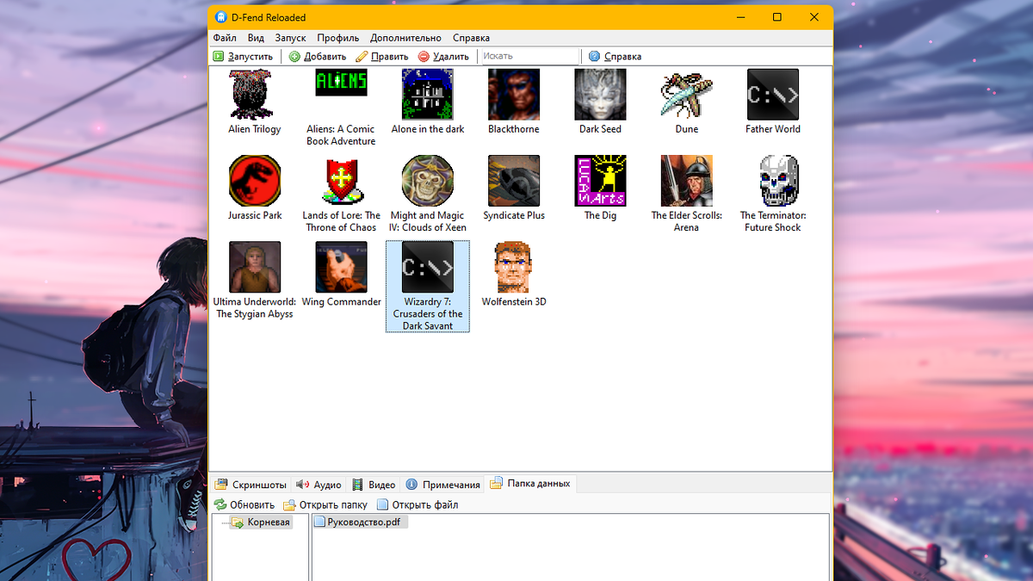Select Might and Magic IV icon
This screenshot has height=581, width=1033.
[x=428, y=181]
